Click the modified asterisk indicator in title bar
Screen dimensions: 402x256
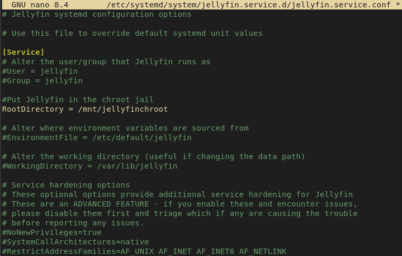coord(397,5)
